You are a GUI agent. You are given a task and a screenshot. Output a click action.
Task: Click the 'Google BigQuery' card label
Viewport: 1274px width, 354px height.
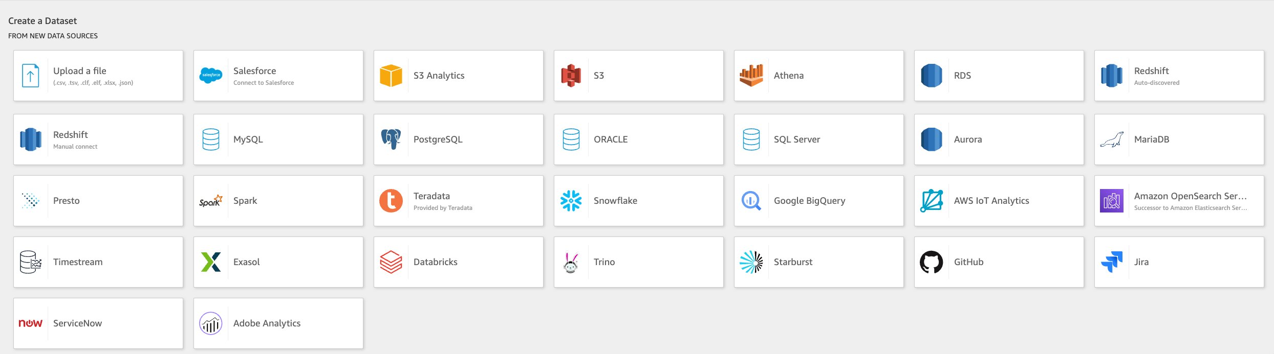pyautogui.click(x=810, y=201)
